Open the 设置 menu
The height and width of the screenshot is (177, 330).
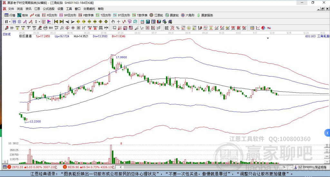60,9
